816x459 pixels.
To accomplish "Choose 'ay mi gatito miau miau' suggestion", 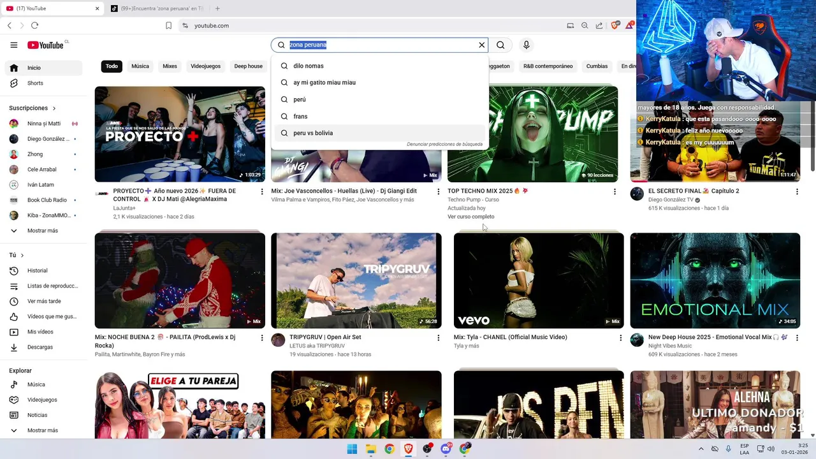I will tap(380, 82).
